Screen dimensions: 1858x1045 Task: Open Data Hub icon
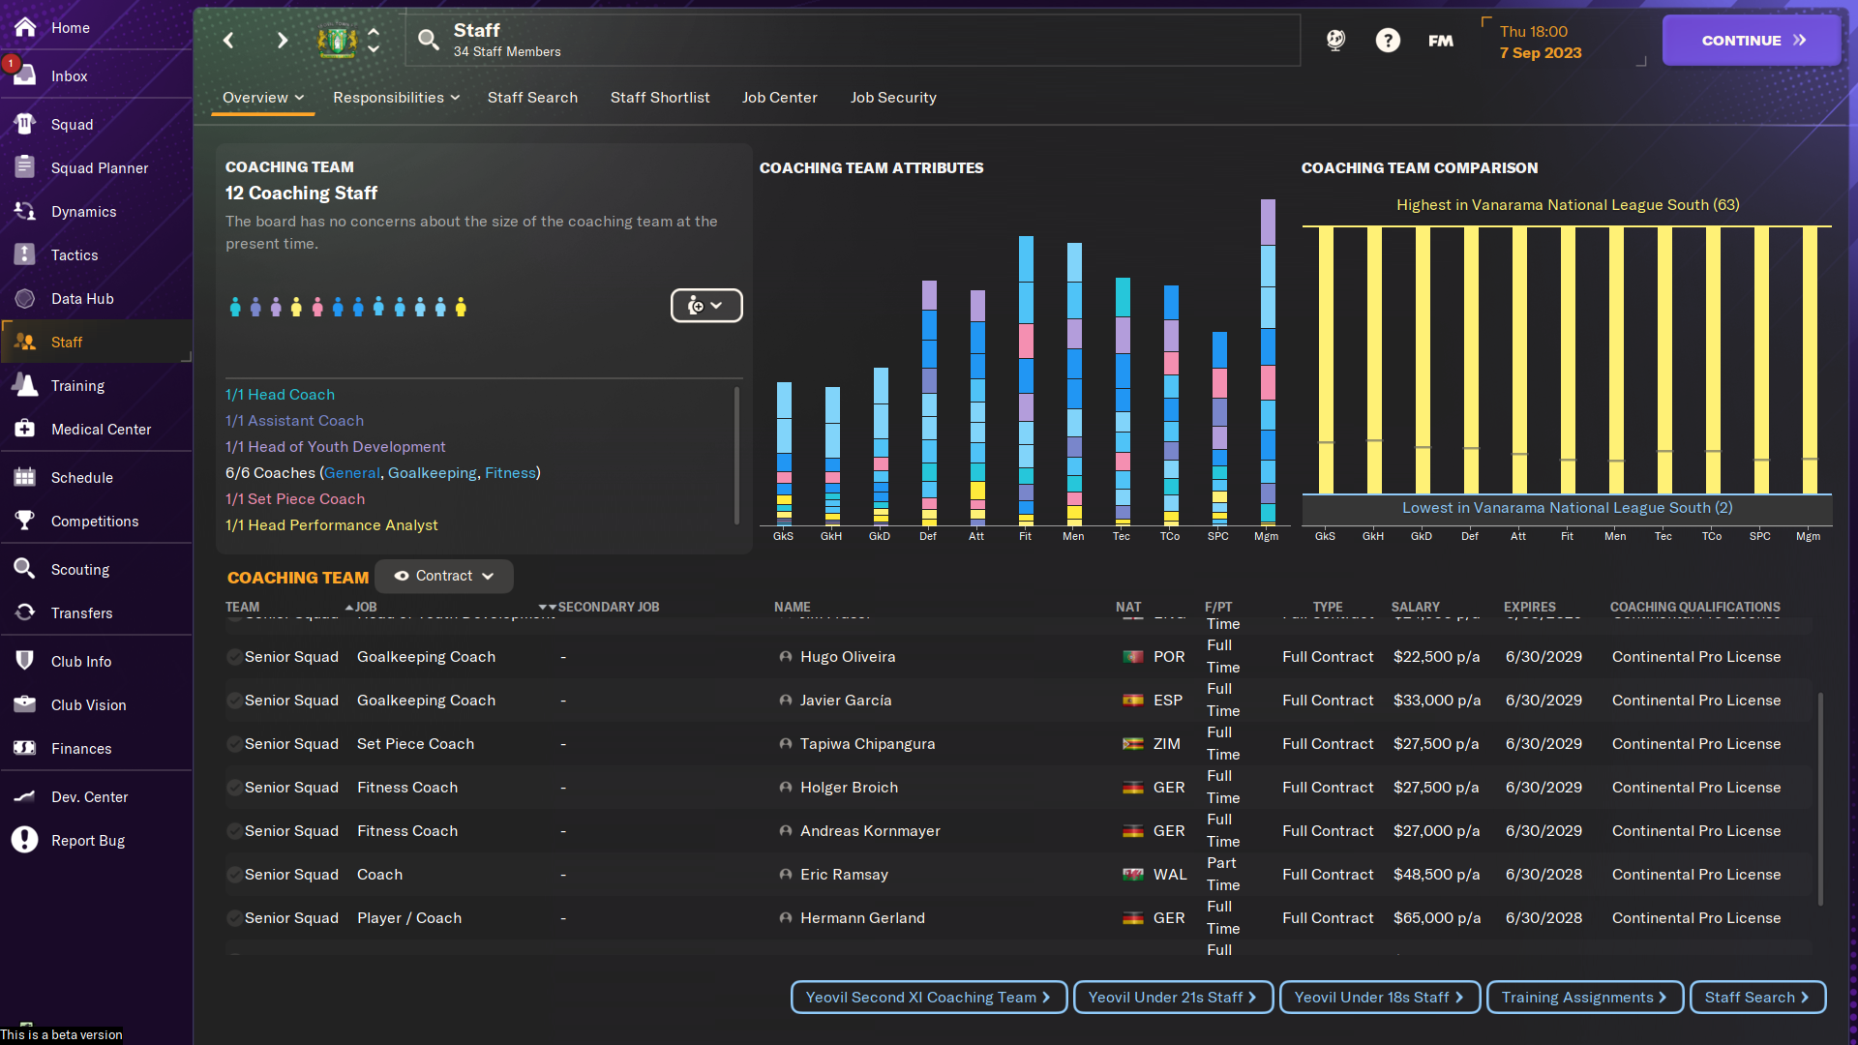(x=25, y=298)
